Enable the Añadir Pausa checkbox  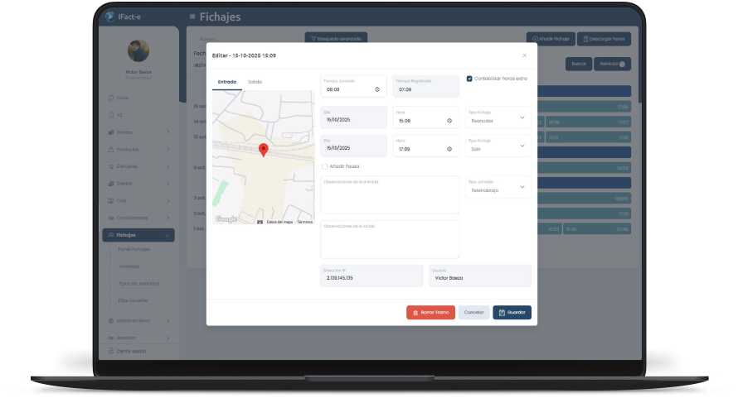coord(324,166)
